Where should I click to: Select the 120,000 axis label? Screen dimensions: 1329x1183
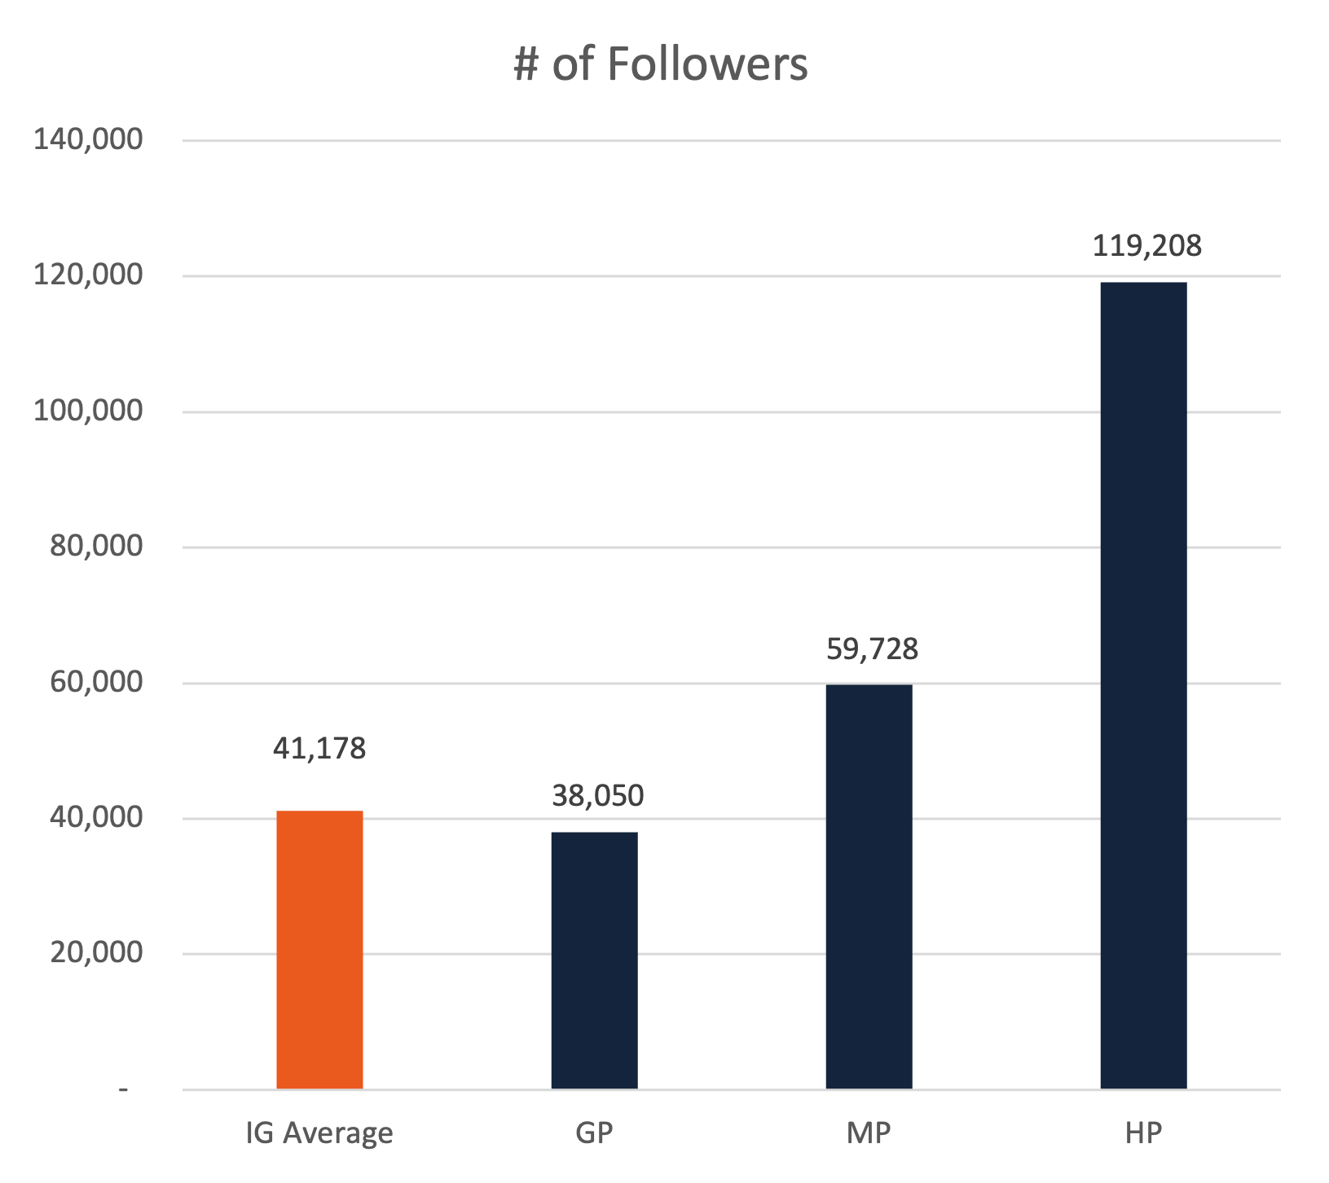88,275
